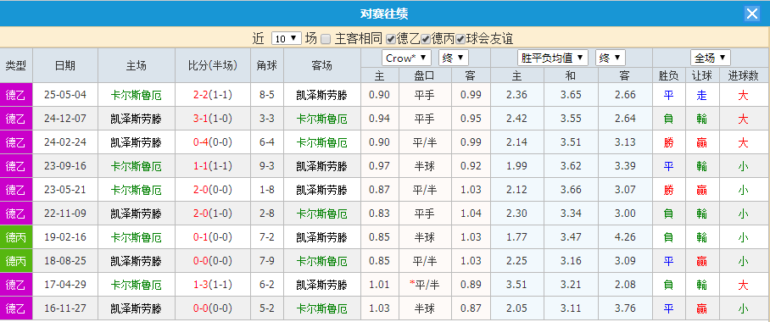Select the date 17-04-29

pyautogui.click(x=65, y=284)
